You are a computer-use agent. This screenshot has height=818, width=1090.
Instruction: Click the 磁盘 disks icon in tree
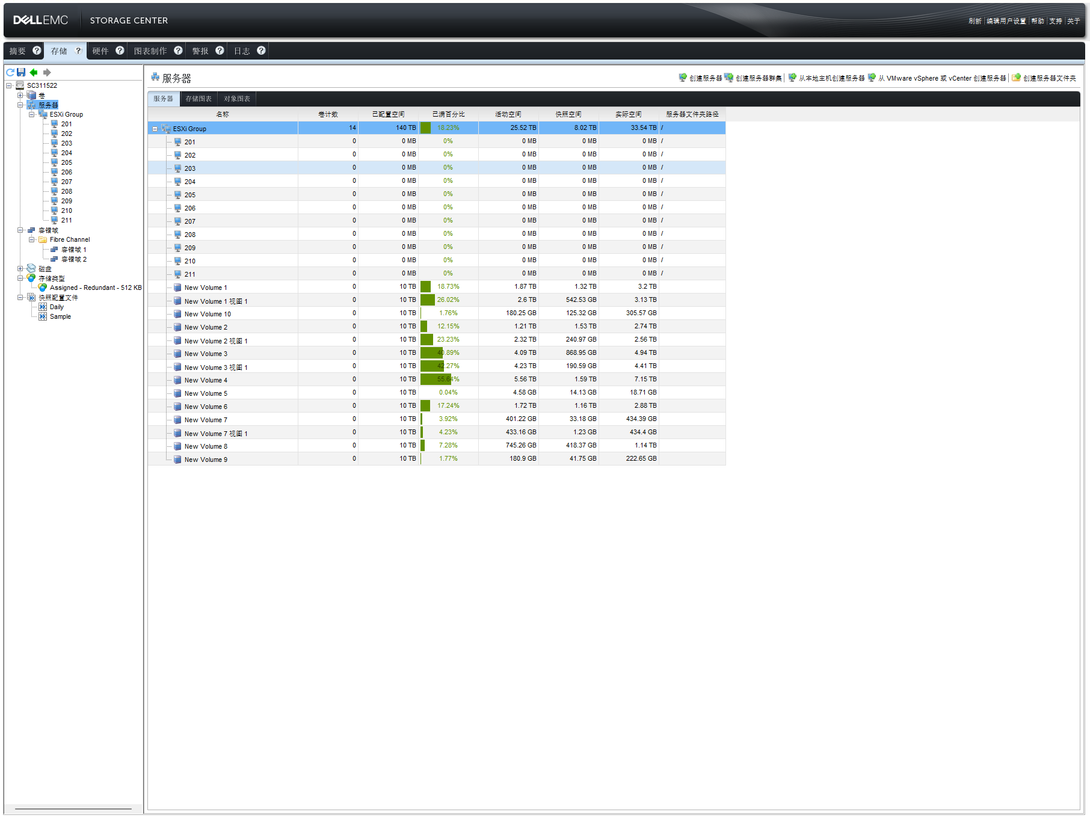(31, 268)
